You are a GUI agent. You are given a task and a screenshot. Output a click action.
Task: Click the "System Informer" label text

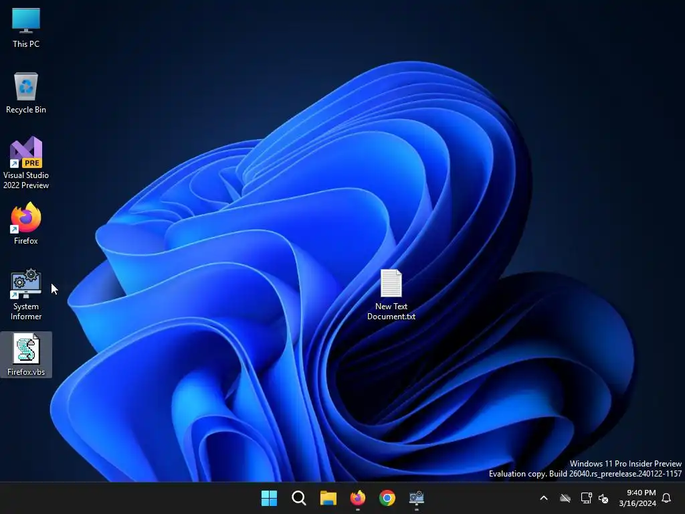tap(26, 311)
